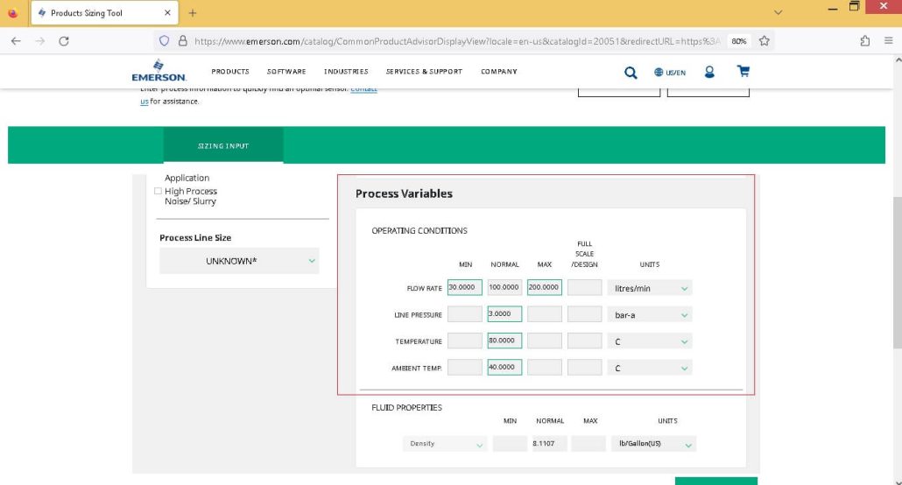Open the lb/Gallon(US) density units dropdown

(653, 444)
